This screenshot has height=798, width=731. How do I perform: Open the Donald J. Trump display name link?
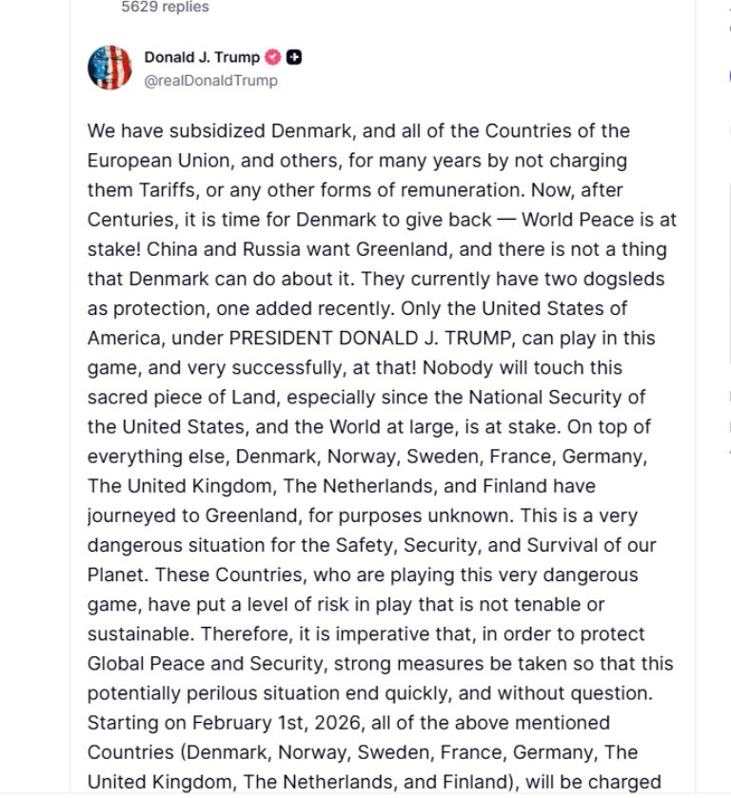(x=201, y=58)
